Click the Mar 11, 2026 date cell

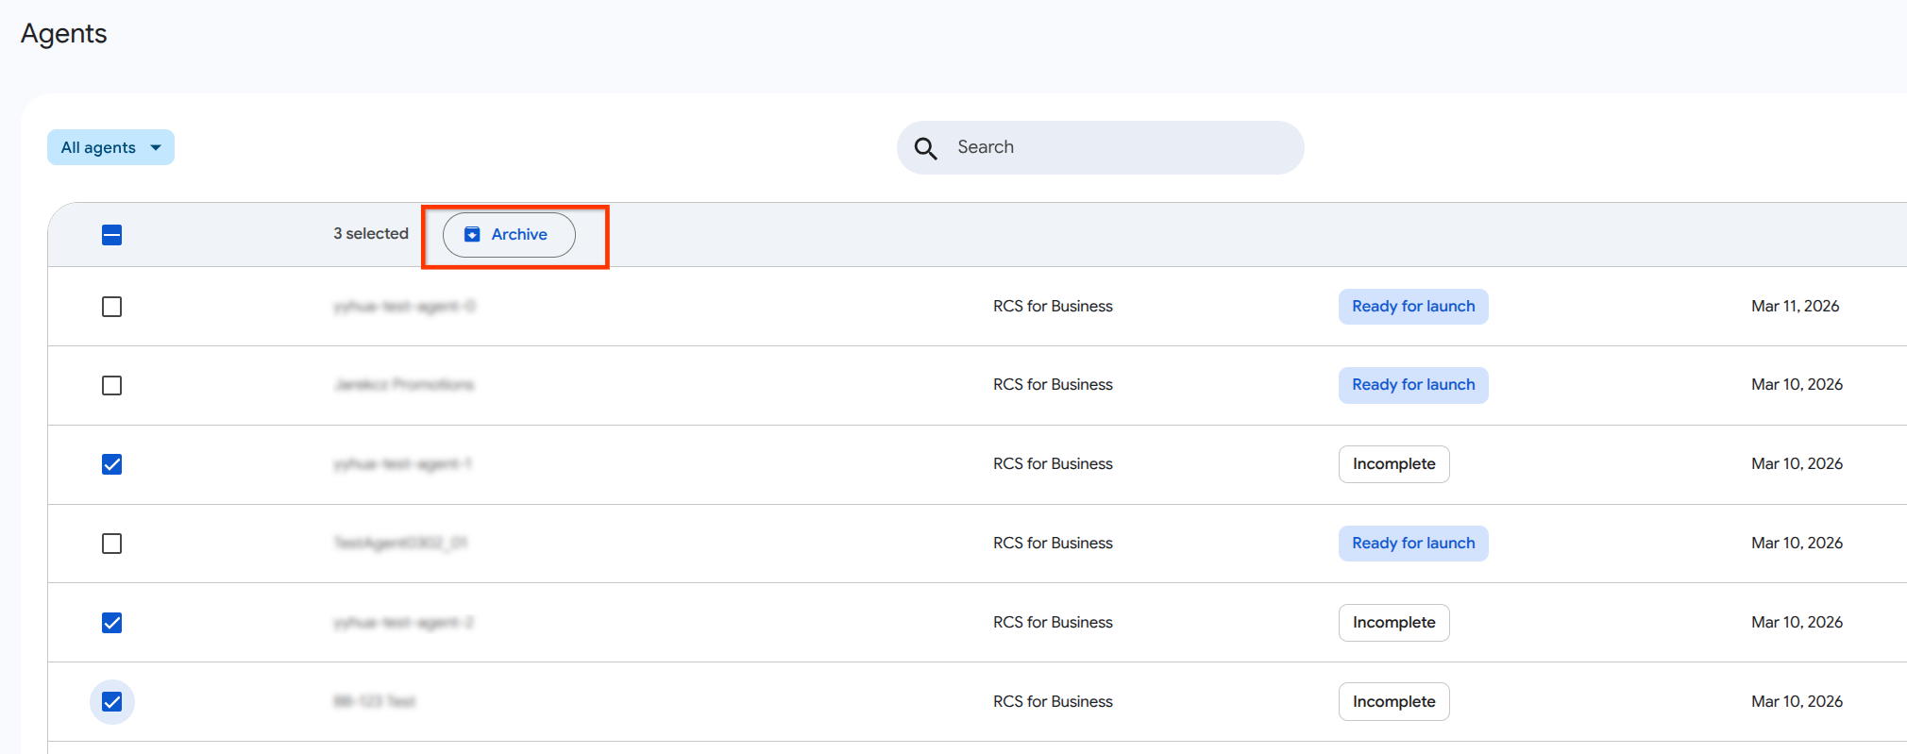click(1795, 307)
